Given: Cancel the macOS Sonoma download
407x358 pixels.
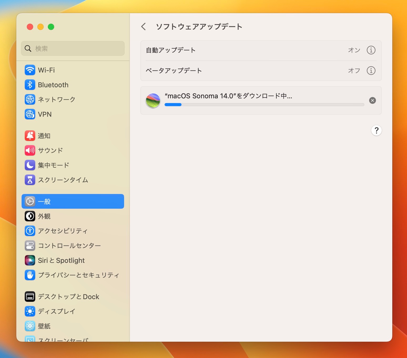Looking at the screenshot, I should click(372, 100).
